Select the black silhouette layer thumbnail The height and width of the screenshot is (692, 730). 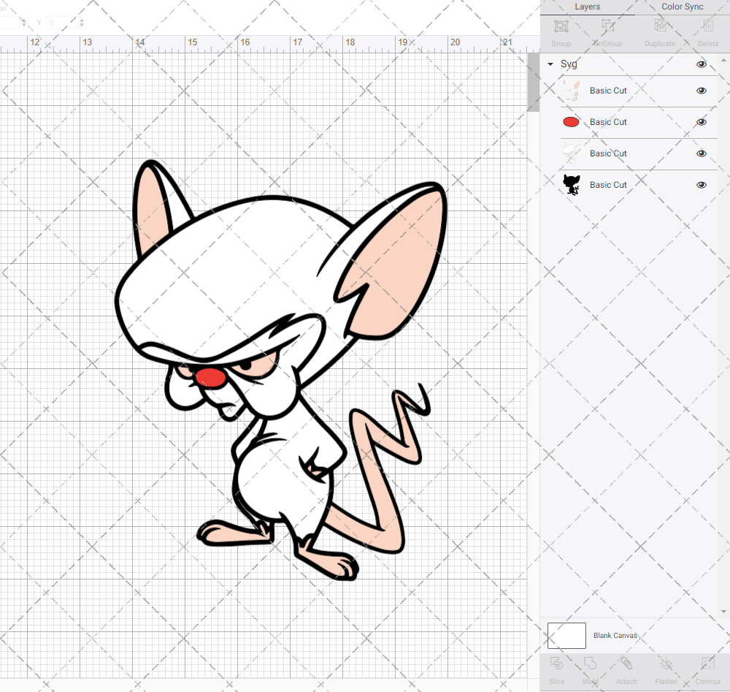point(572,185)
